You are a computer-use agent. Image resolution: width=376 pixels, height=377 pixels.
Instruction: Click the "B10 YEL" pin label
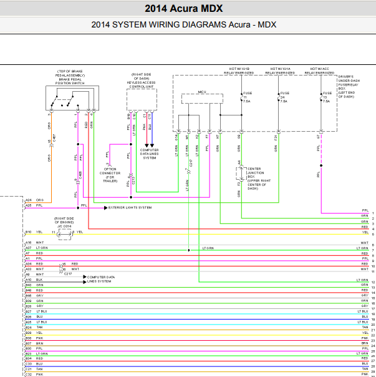(34, 232)
